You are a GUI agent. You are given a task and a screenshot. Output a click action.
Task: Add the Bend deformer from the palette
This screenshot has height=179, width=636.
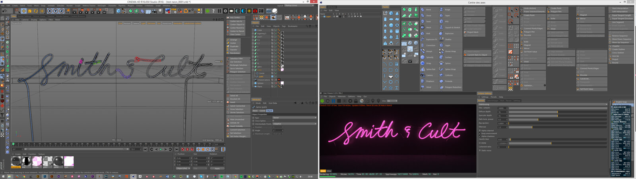(429, 10)
